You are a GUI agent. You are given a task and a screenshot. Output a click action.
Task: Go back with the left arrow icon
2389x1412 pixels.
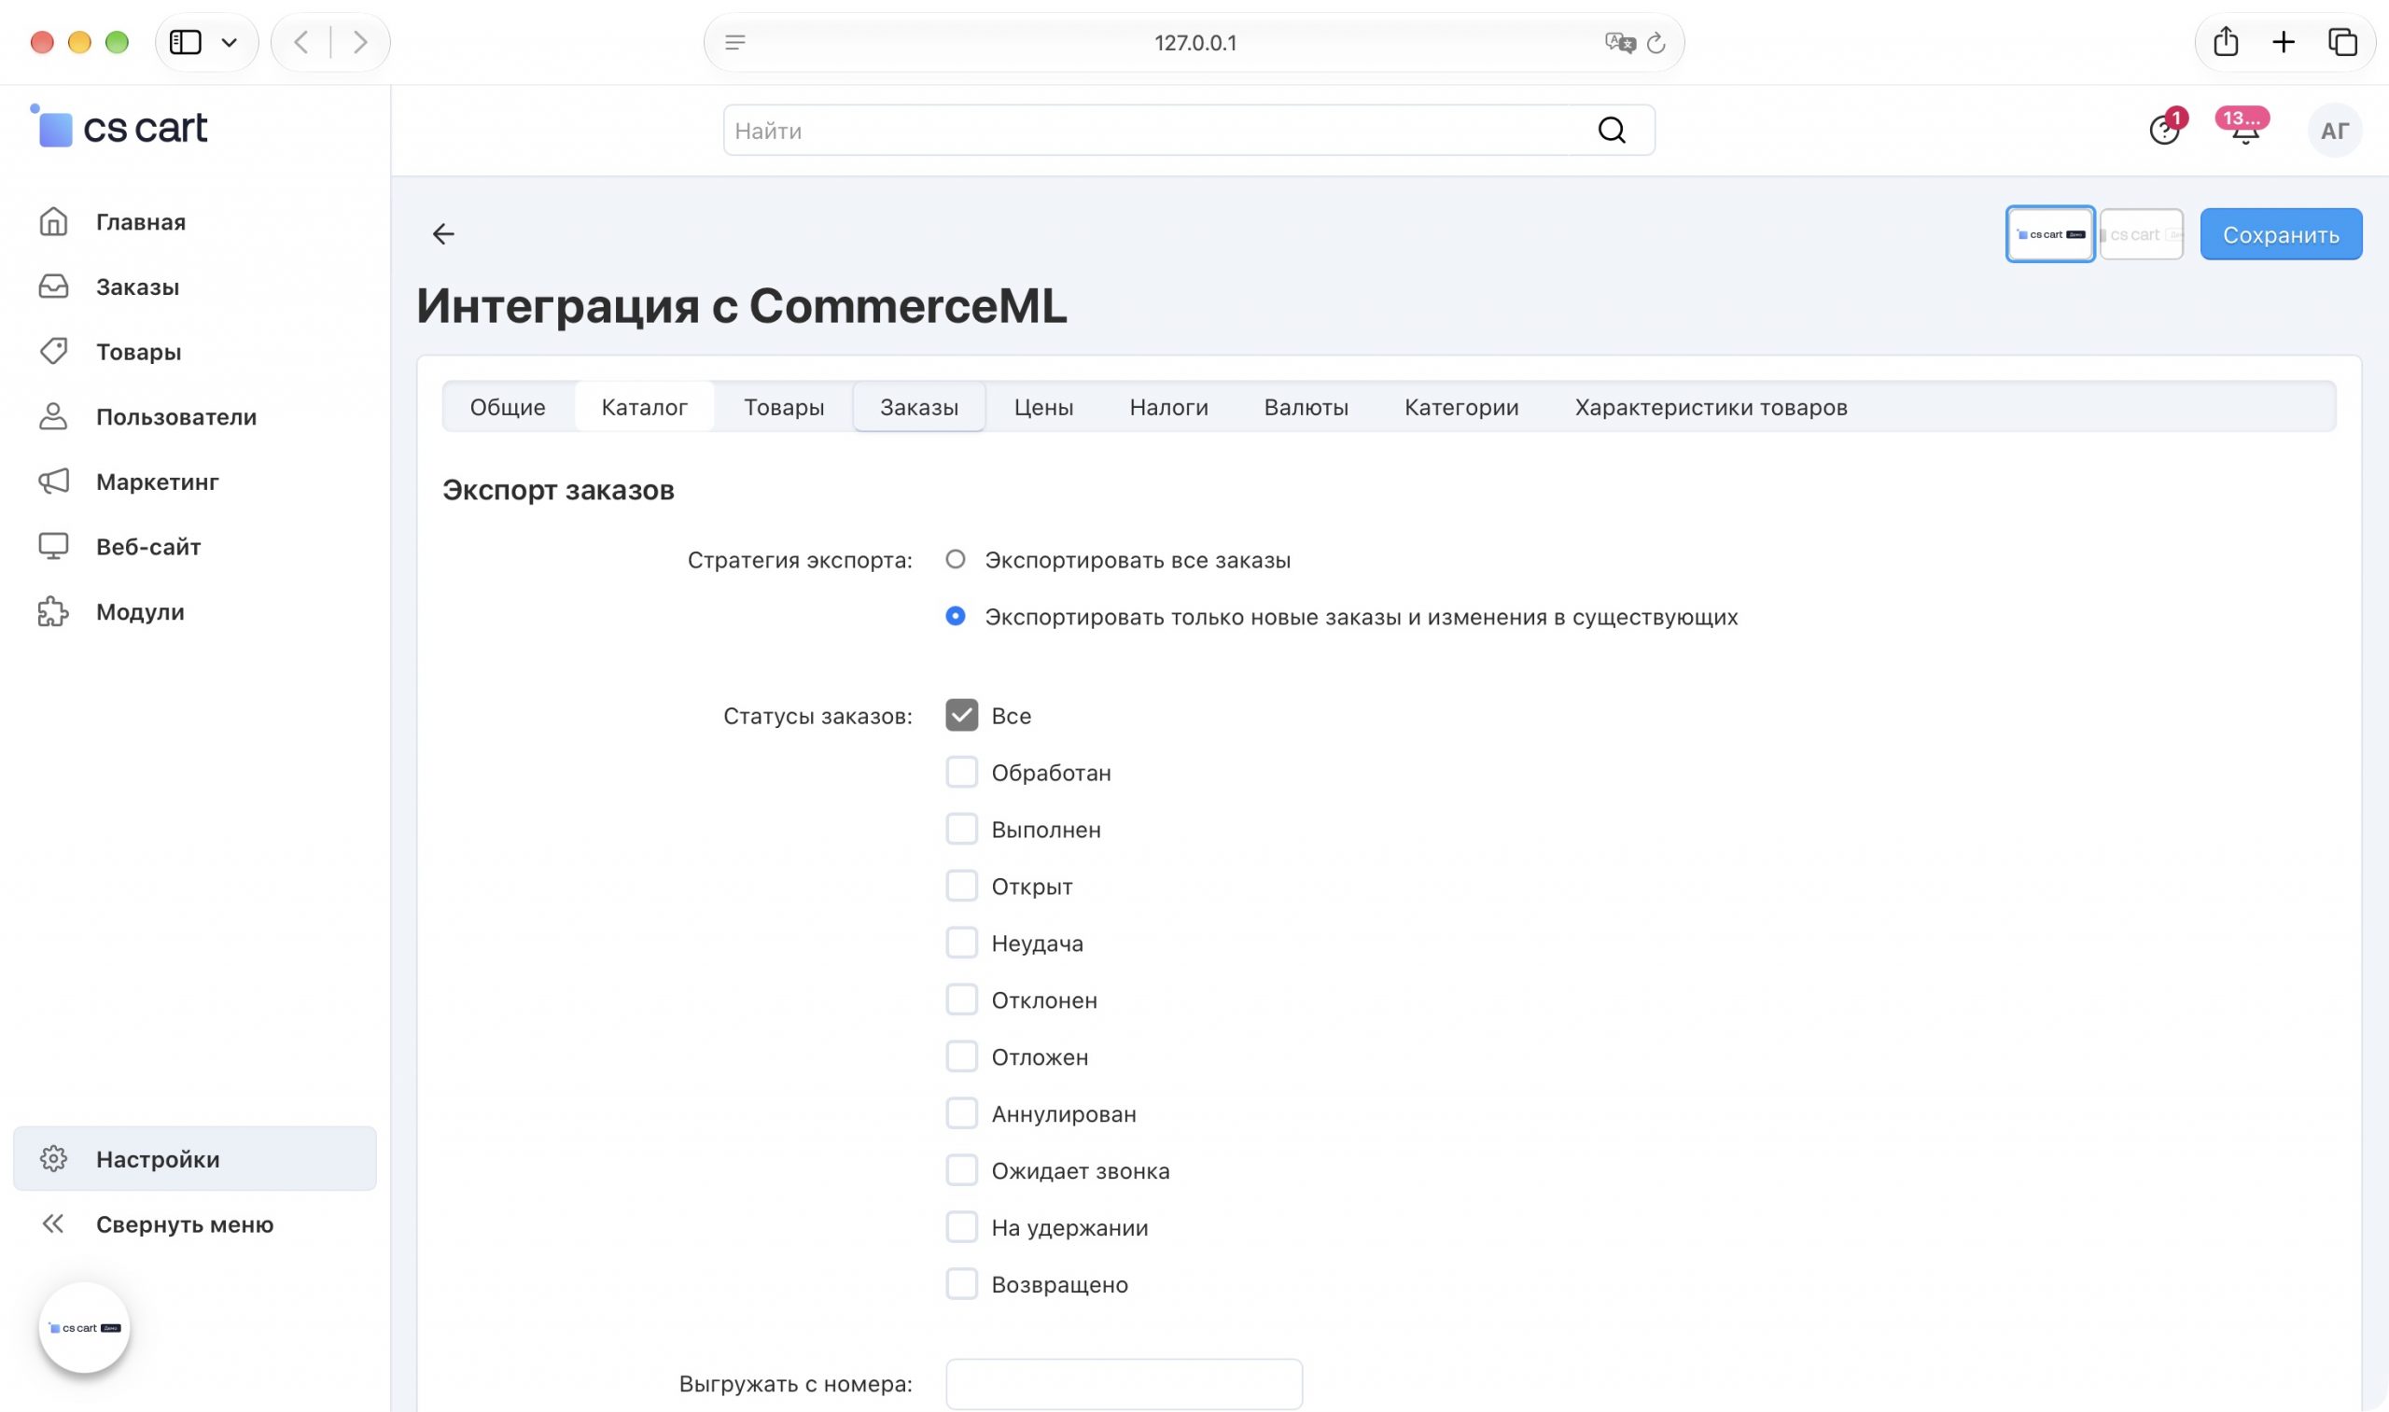click(x=443, y=234)
